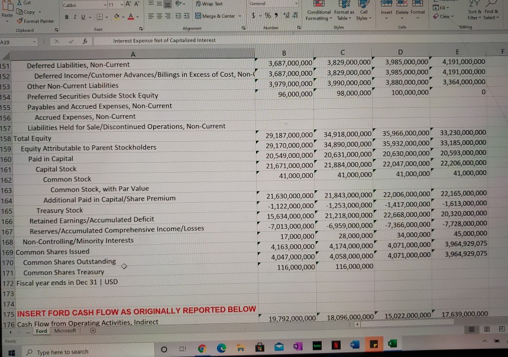Click Increase Indent icon

pos(187,16)
